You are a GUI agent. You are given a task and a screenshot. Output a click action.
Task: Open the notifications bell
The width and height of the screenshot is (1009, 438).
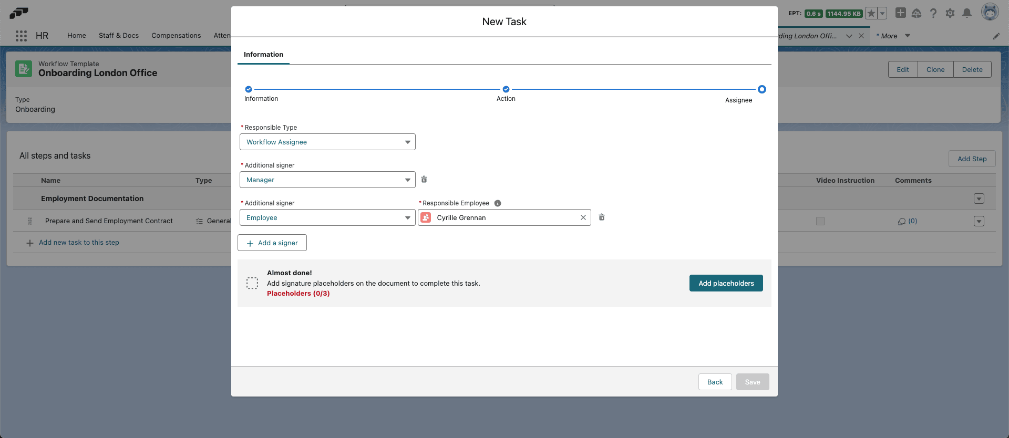(x=967, y=13)
